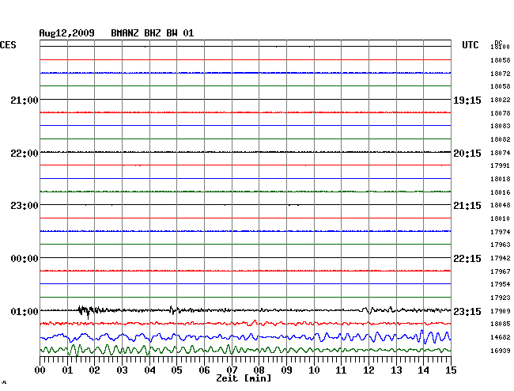Click minute 10 on the time axis
This screenshot has width=514, height=391.
click(314, 370)
